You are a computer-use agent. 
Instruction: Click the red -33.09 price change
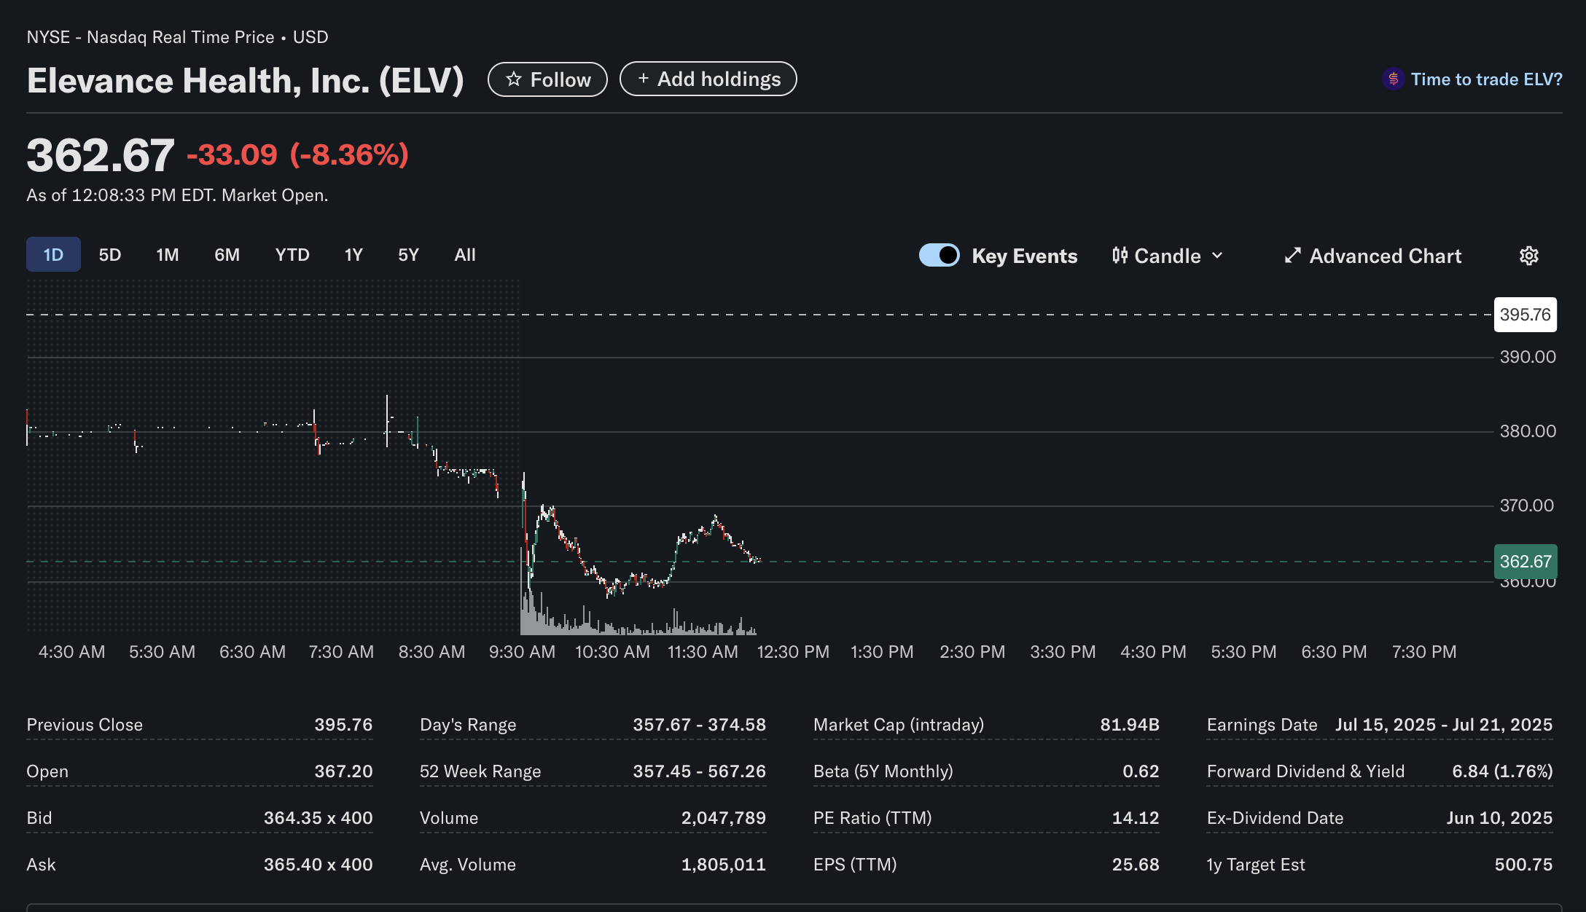tap(233, 154)
